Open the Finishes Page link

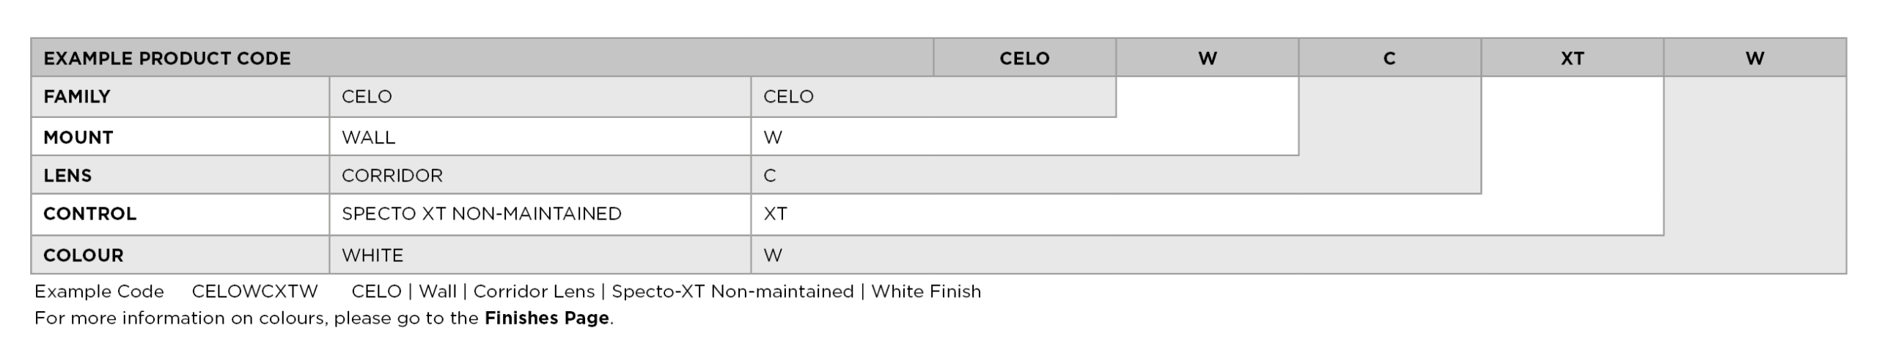tap(546, 318)
